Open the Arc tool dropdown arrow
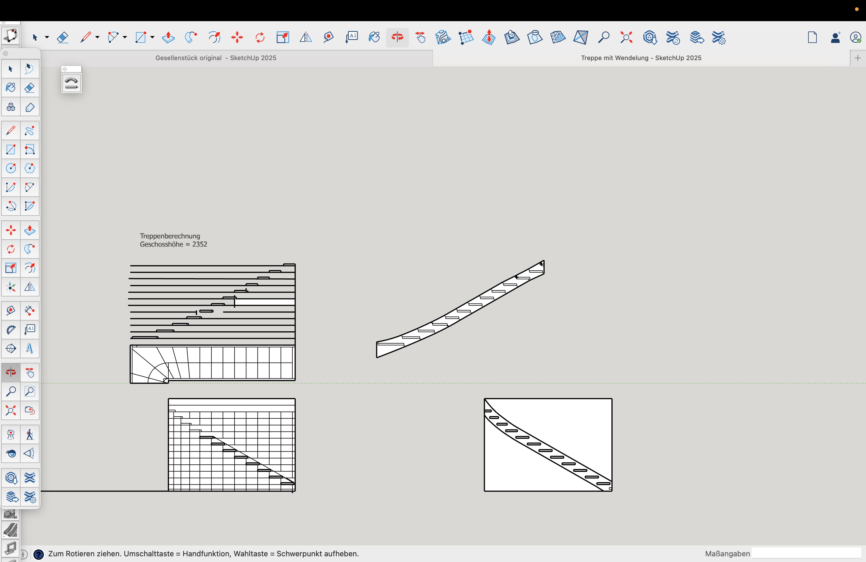 [x=125, y=37]
